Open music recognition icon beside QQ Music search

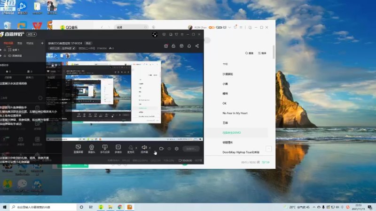154,27
